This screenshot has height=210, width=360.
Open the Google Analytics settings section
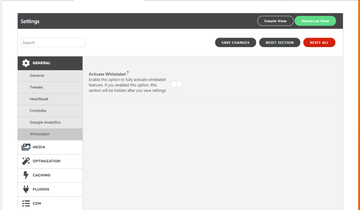pos(50,123)
